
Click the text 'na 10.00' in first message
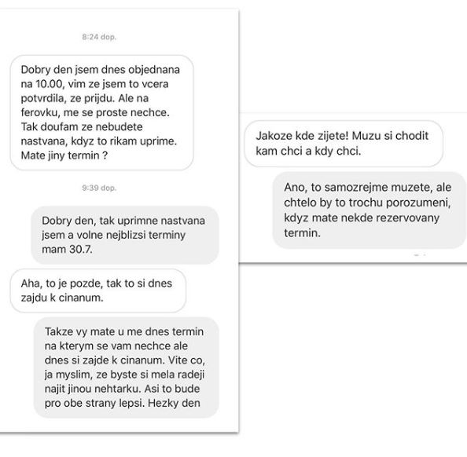click(42, 84)
